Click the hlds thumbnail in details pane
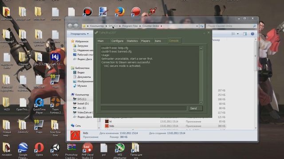Screen dimensions: 284x159 (x=75, y=136)
